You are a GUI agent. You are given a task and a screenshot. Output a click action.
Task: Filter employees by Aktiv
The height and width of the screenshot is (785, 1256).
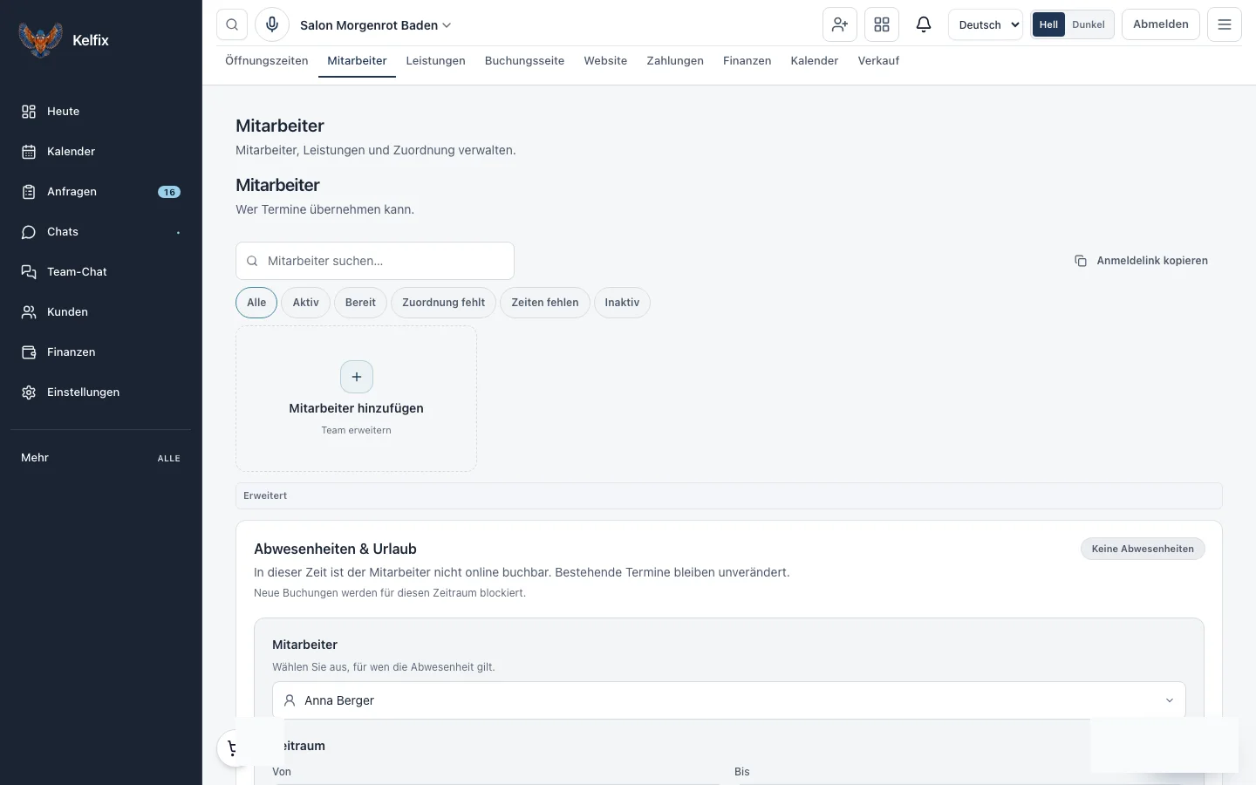(x=305, y=303)
